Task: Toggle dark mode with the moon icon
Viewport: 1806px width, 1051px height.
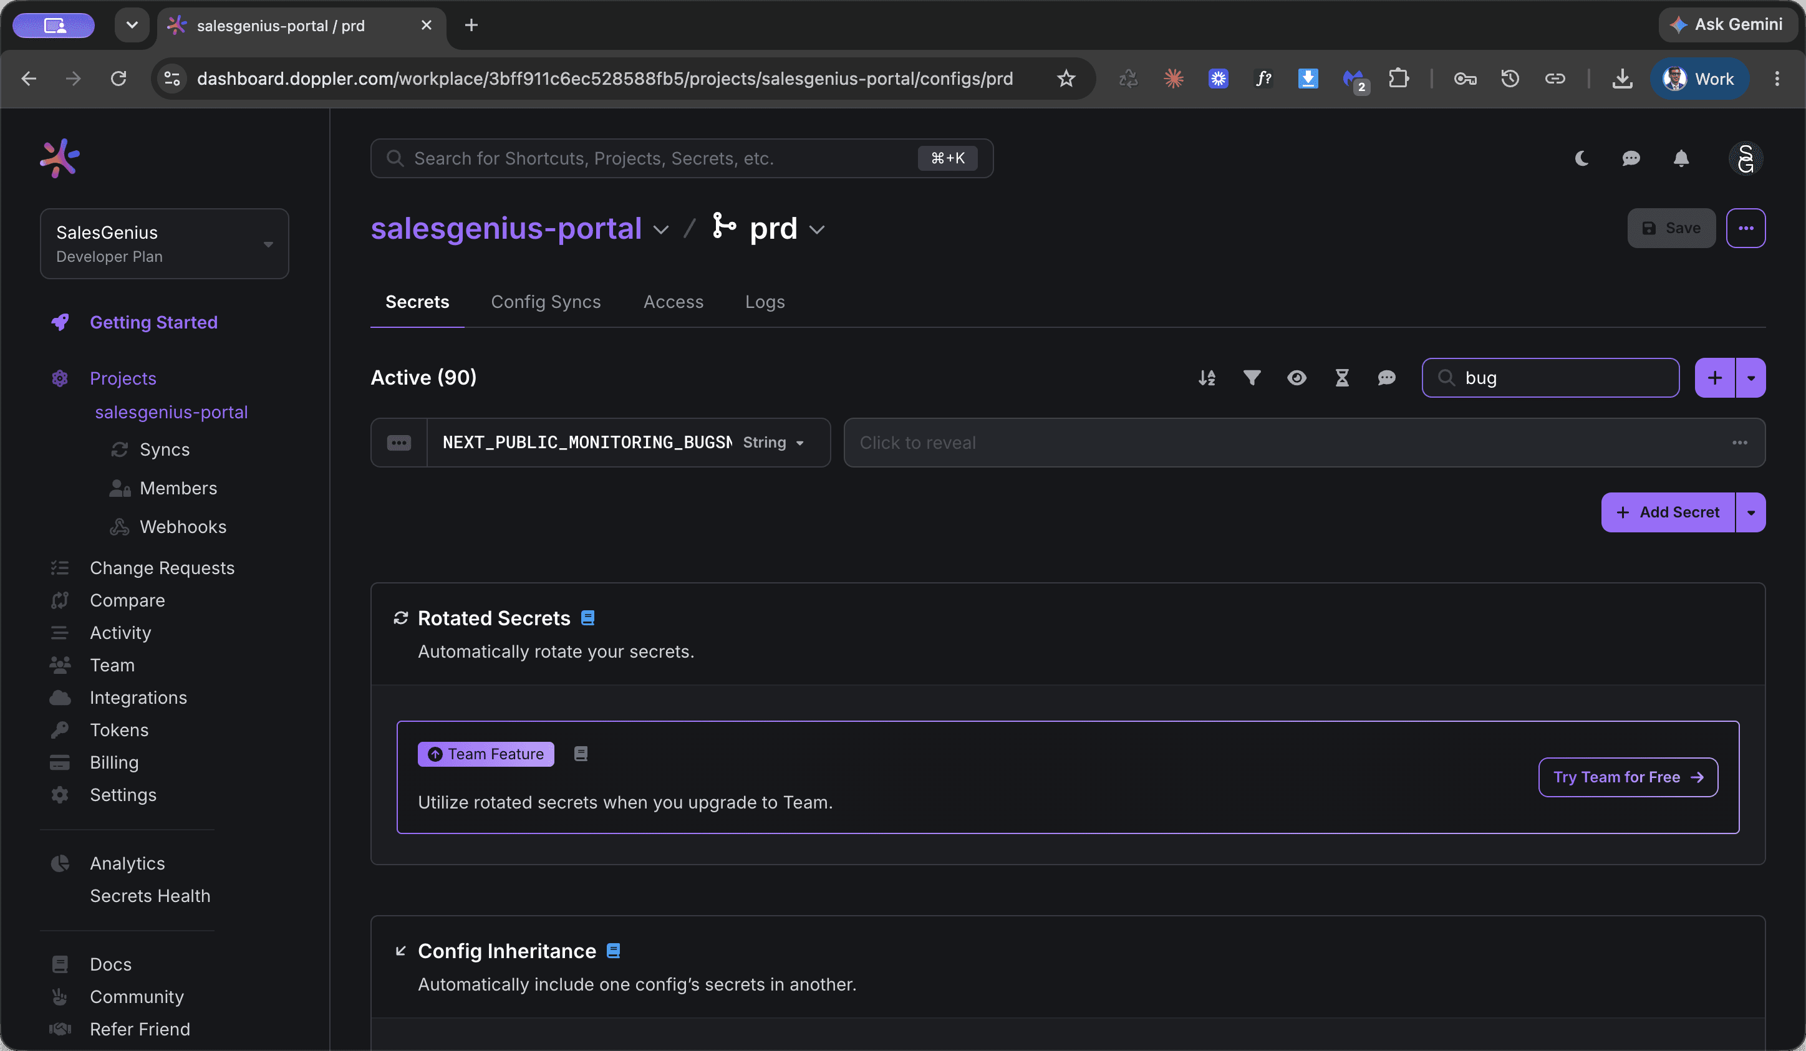Action: click(1581, 158)
